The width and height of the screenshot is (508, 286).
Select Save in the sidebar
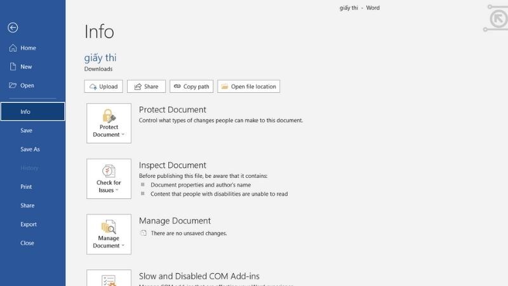coord(26,131)
